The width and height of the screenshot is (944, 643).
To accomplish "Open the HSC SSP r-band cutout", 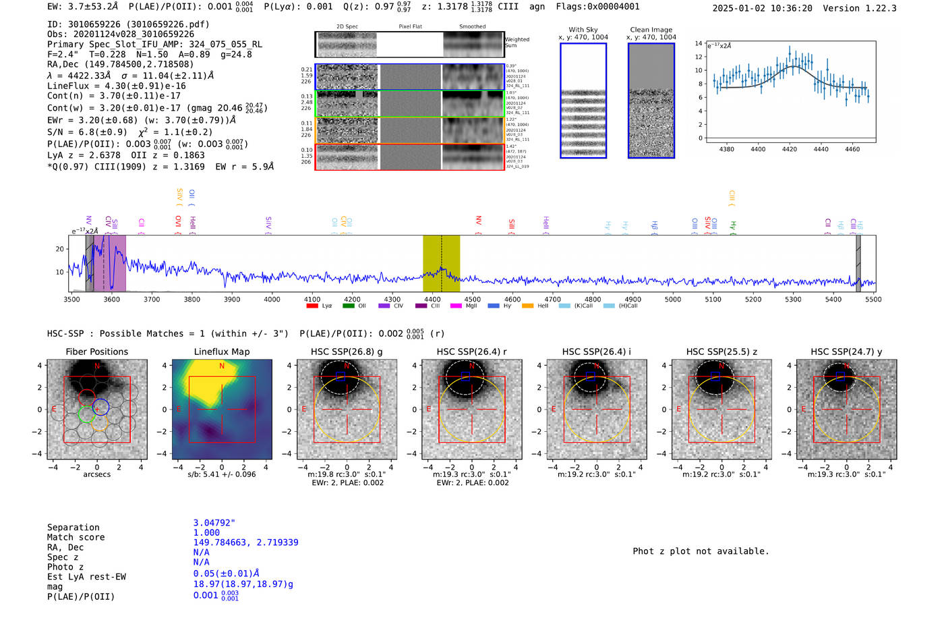I will pos(471,409).
